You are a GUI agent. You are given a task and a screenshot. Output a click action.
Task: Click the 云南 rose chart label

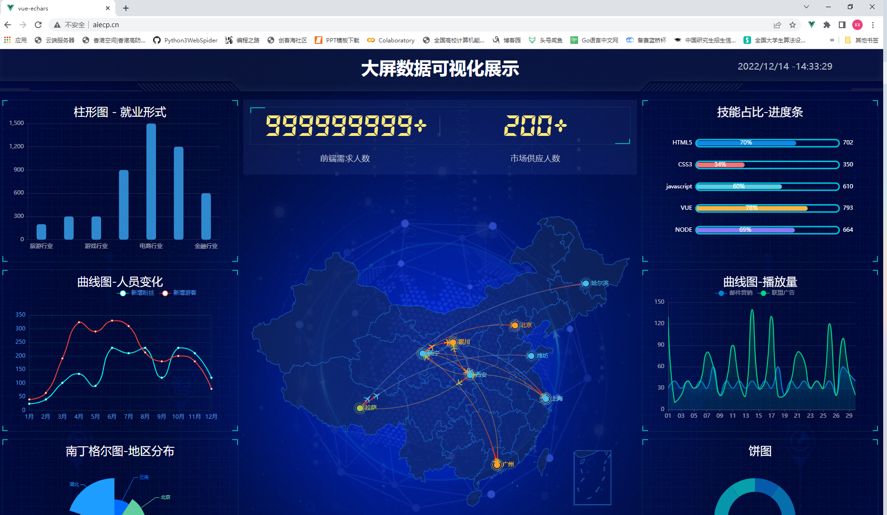[144, 477]
